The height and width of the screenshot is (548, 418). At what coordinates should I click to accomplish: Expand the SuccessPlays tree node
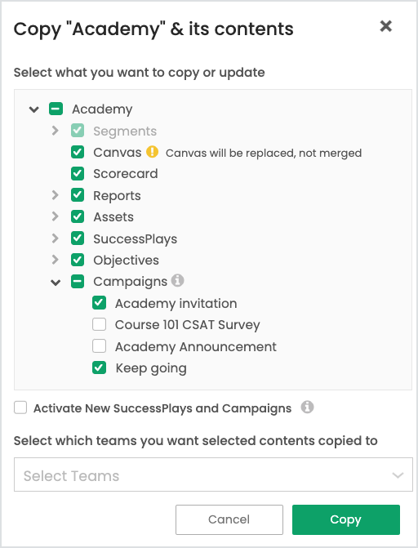coord(56,238)
